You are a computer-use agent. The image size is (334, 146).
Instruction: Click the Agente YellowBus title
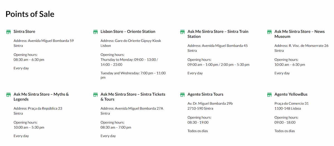click(291, 95)
